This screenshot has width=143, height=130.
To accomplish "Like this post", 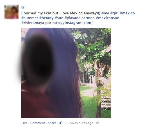I will point(24,123).
